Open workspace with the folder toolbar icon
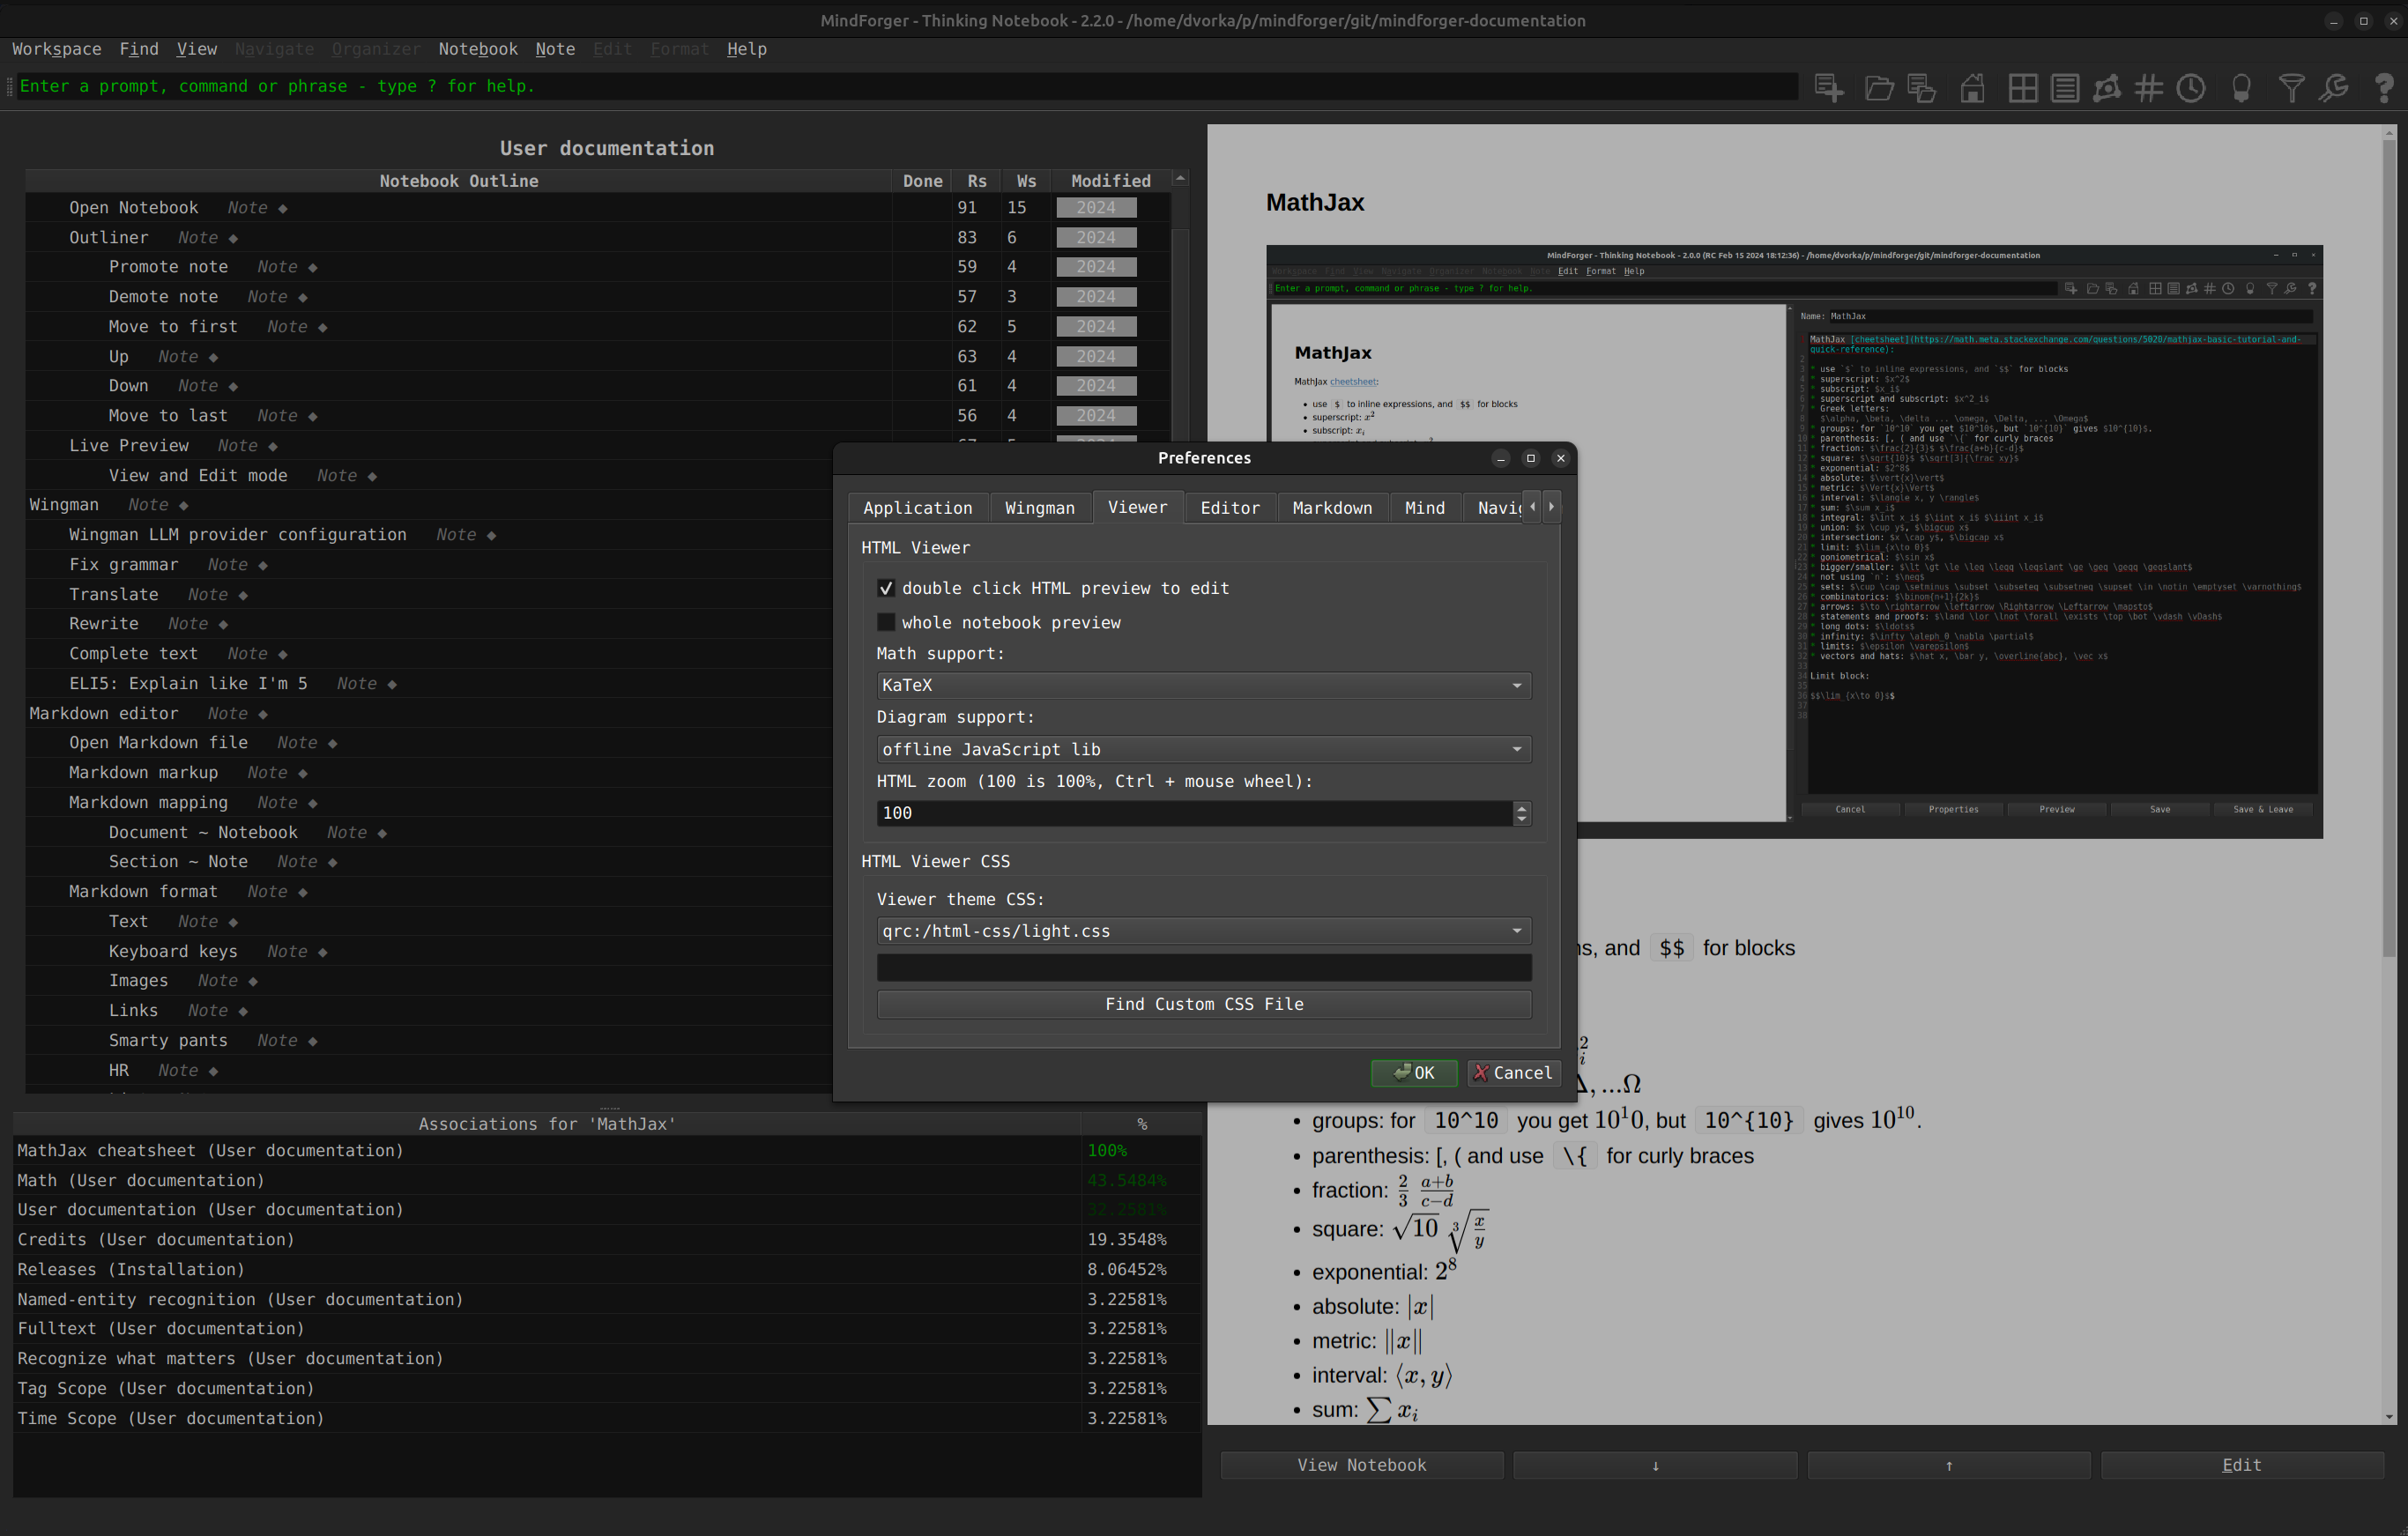Screen dimensions: 2408x1536 pyautogui.click(x=1879, y=88)
